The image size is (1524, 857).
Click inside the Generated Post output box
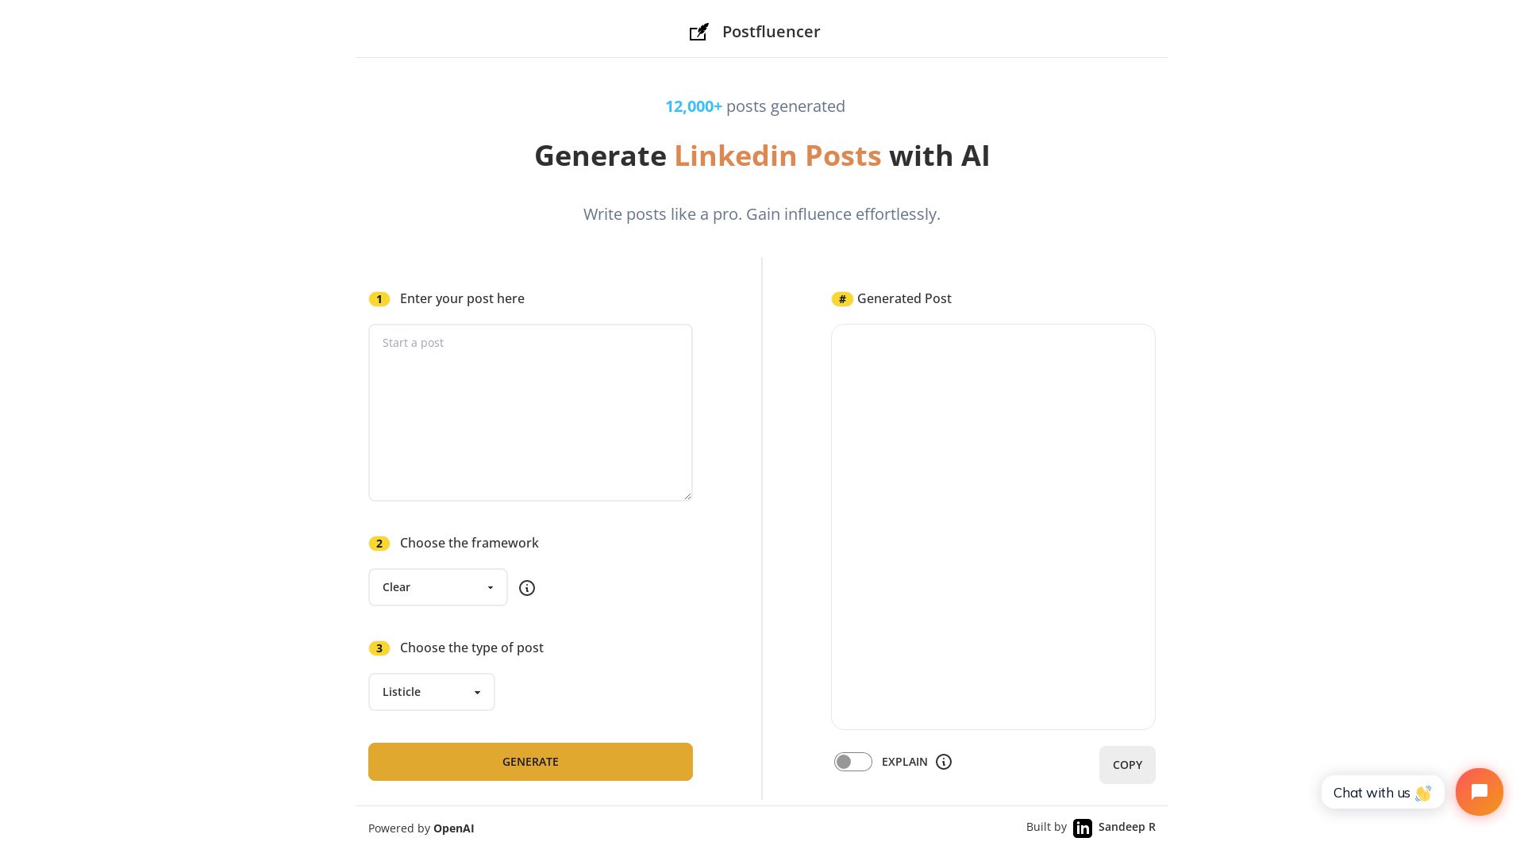click(993, 527)
